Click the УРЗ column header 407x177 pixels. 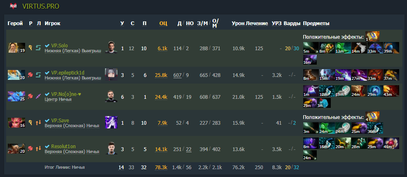(277, 23)
